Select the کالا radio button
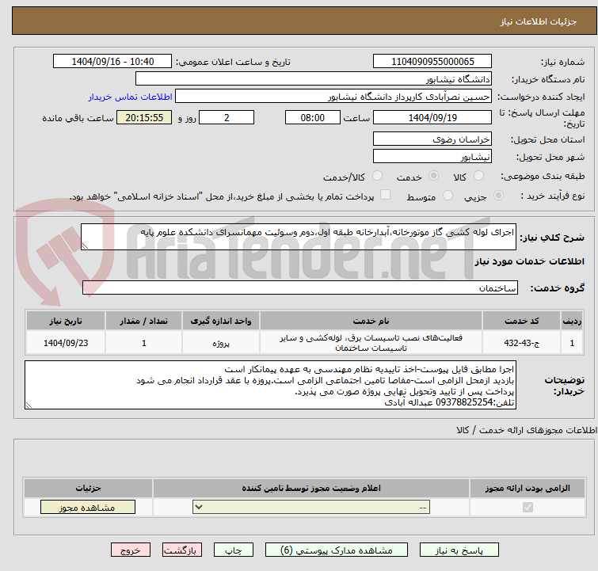The image size is (598, 571). [x=478, y=176]
